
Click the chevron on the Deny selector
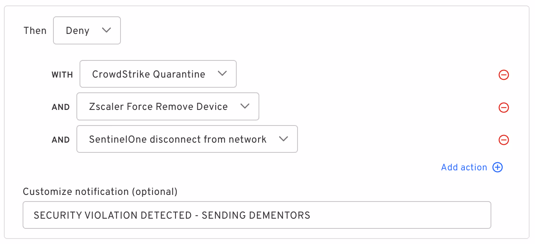pos(106,30)
